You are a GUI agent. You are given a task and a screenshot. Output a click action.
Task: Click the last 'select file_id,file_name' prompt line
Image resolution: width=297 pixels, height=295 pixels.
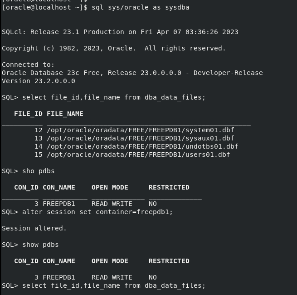pos(103,286)
